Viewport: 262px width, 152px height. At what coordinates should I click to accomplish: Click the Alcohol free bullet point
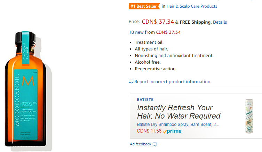(x=148, y=62)
